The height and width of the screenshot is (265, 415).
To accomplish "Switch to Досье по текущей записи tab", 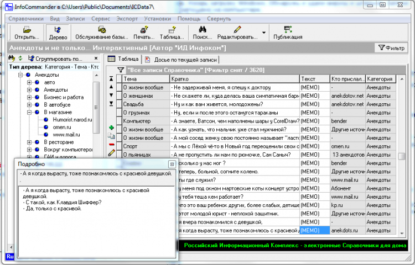I will click(181, 59).
